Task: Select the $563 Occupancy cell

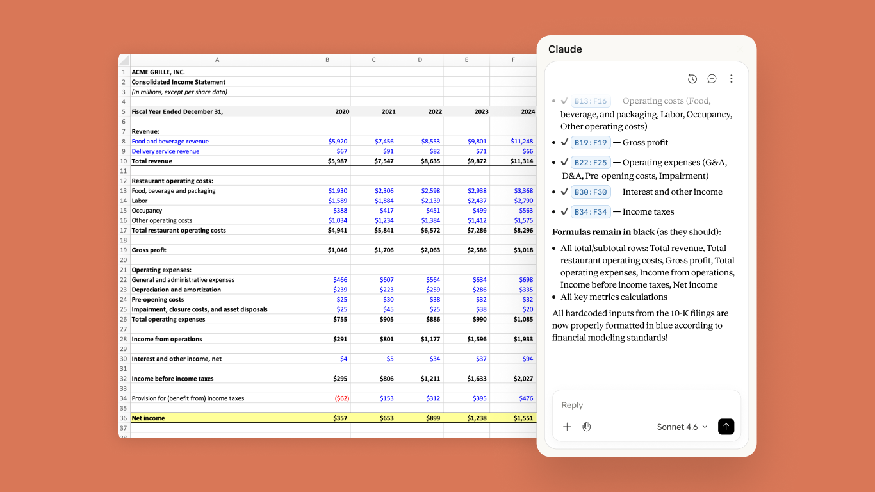Action: 512,210
